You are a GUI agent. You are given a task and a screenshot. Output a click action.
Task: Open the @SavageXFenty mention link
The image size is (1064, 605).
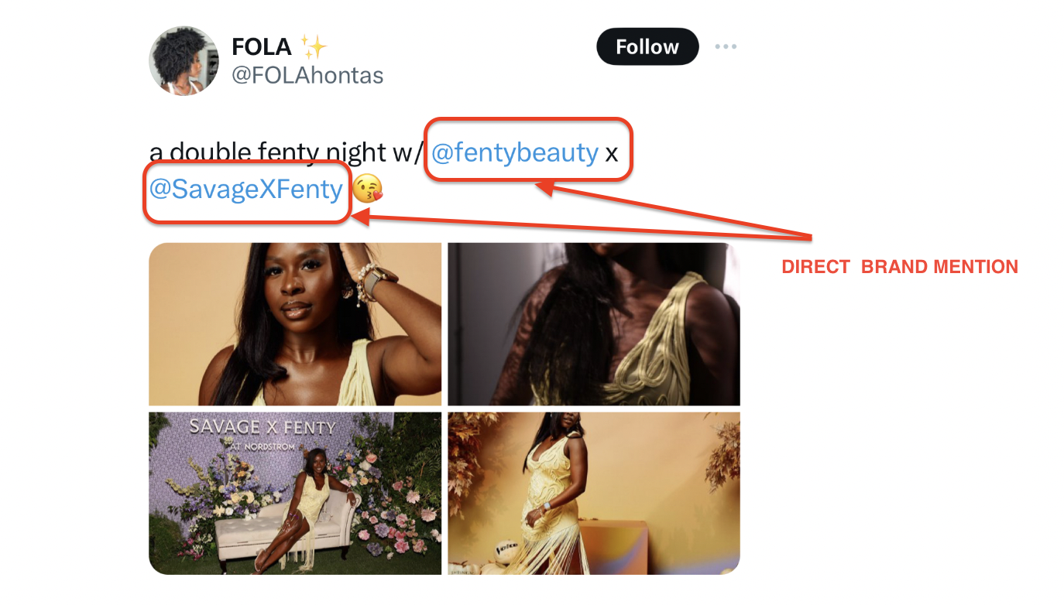[x=245, y=190]
